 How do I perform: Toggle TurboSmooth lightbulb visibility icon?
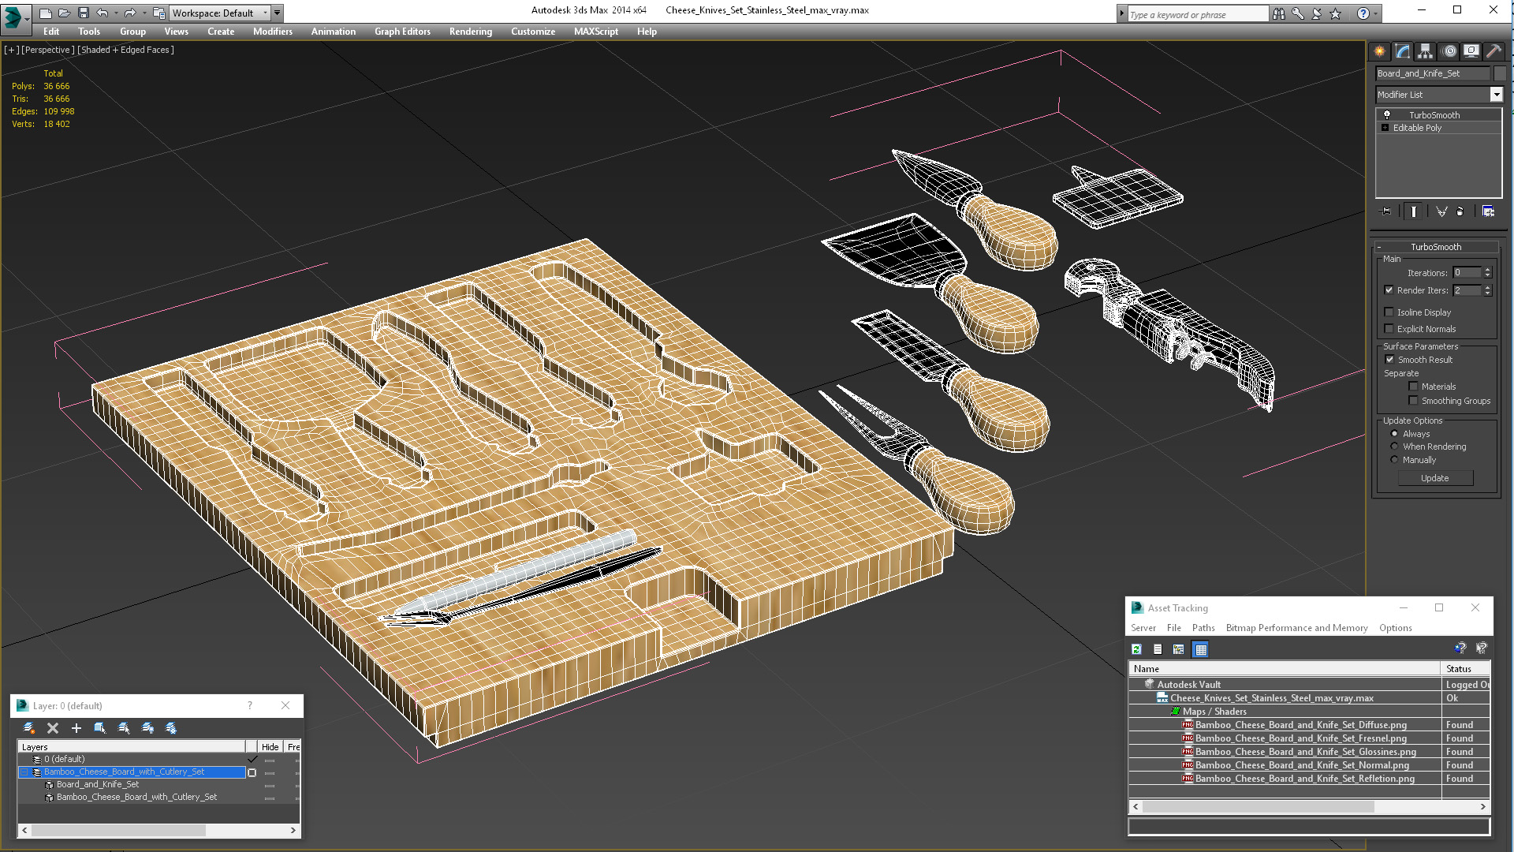(1387, 114)
